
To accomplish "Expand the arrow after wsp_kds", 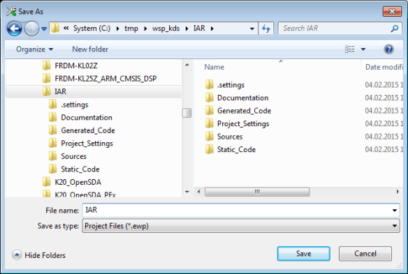I will (x=187, y=29).
